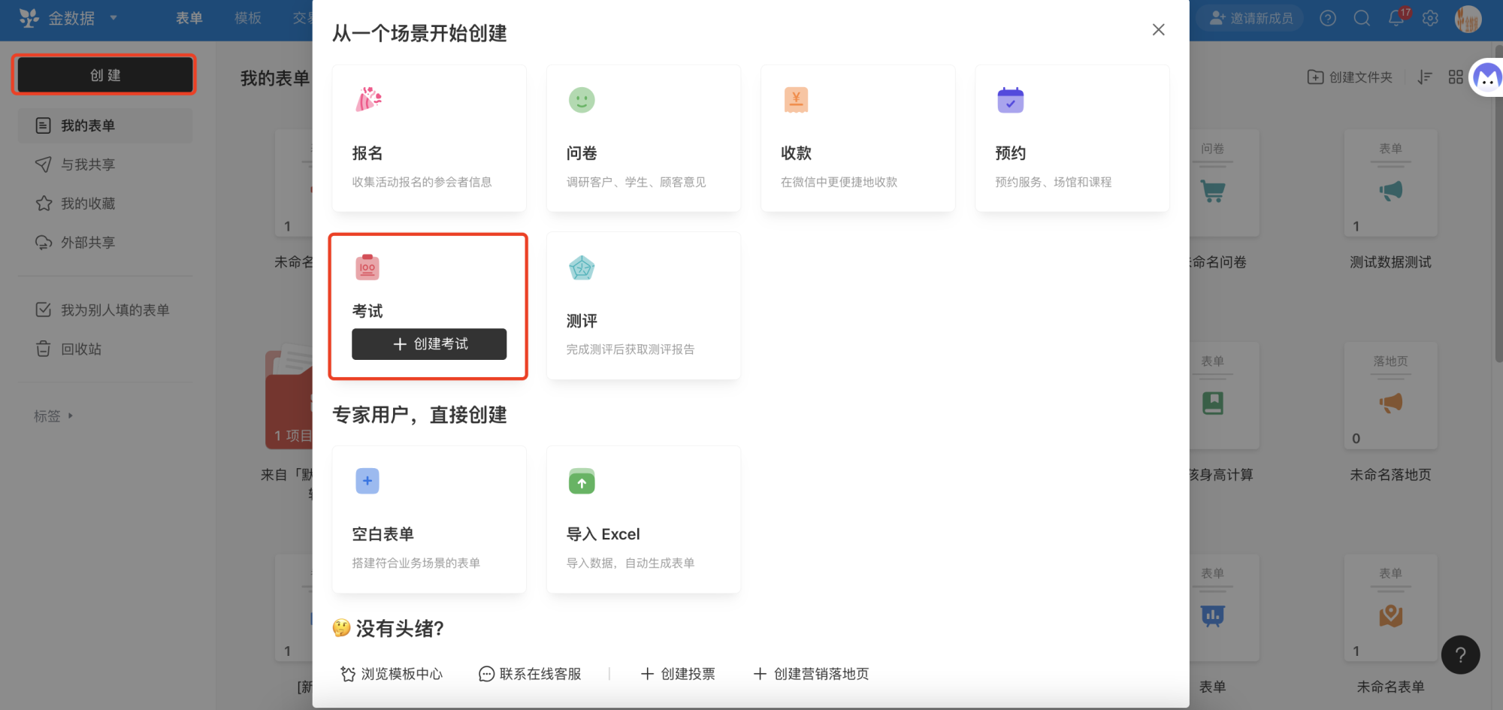
Task: Click the 与我共享 paper plane icon
Action: [44, 165]
